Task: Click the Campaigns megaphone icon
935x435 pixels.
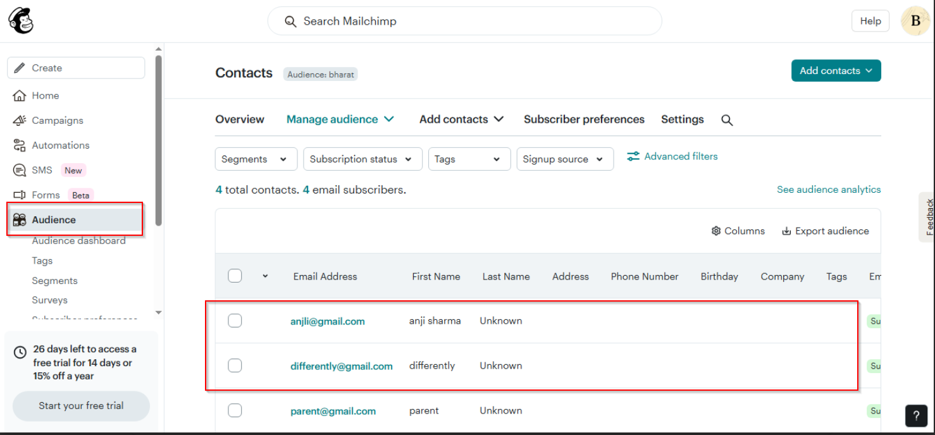Action: pyautogui.click(x=20, y=120)
